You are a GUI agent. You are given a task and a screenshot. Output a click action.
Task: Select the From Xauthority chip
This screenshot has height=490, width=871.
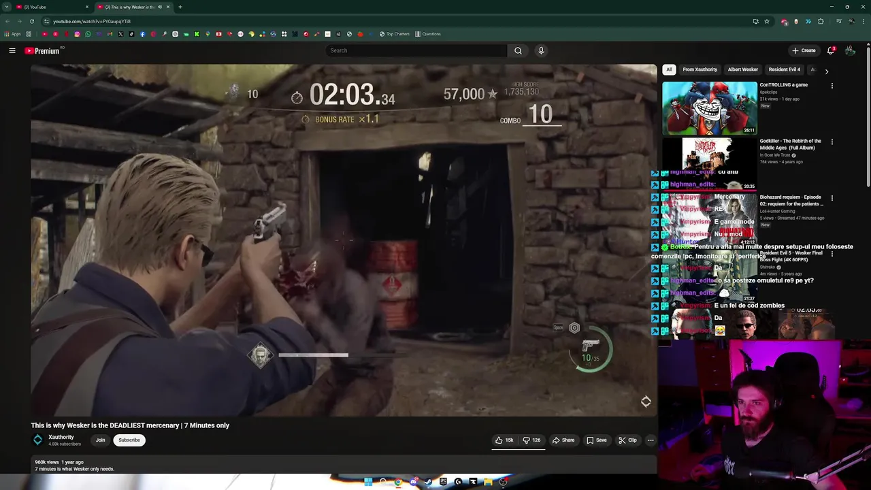pyautogui.click(x=700, y=69)
